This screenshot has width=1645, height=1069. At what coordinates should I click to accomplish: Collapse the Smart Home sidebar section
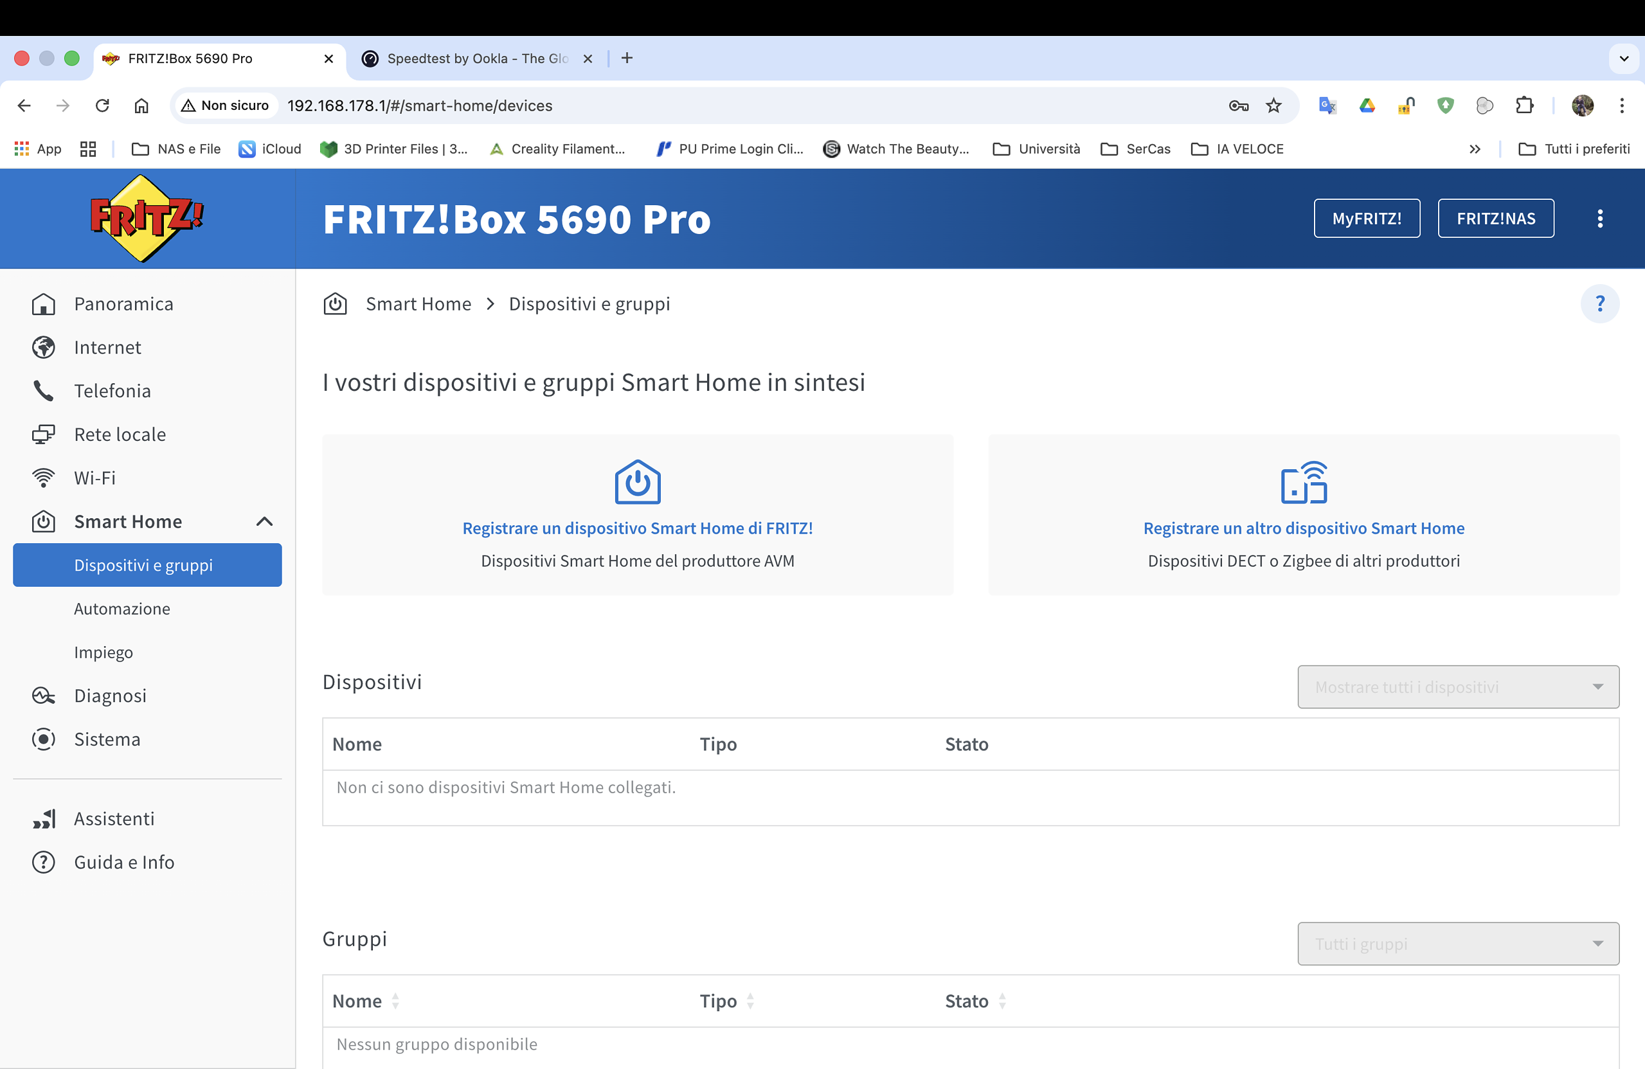(265, 522)
